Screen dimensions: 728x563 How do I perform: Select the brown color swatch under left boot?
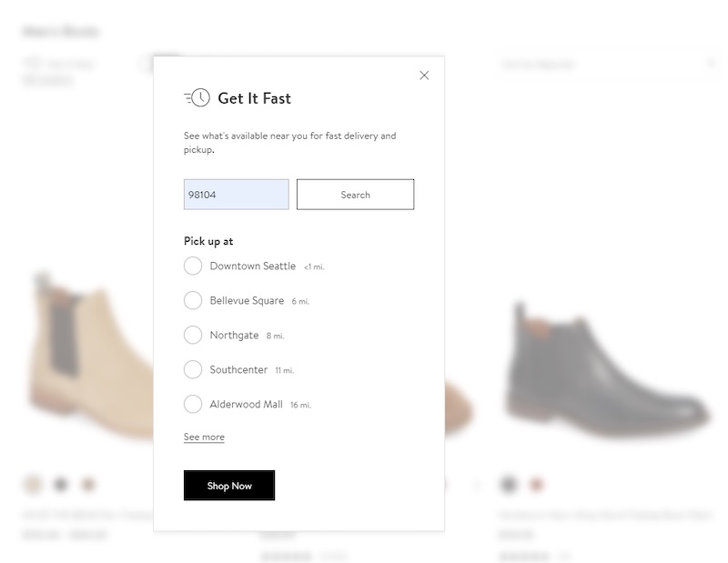pyautogui.click(x=88, y=482)
